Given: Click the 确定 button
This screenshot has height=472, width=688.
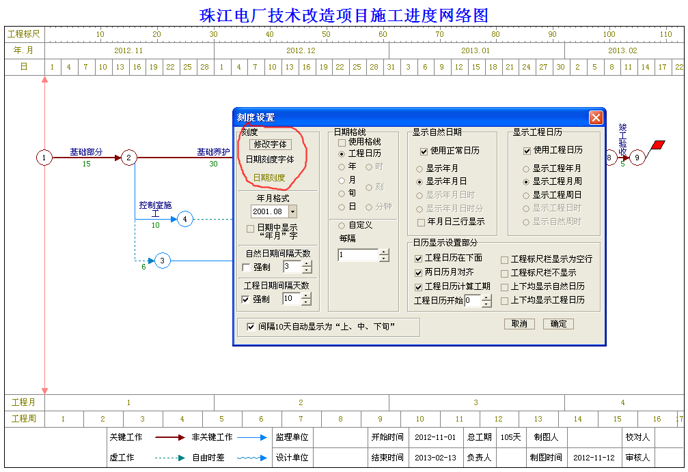Looking at the screenshot, I should click(x=558, y=323).
